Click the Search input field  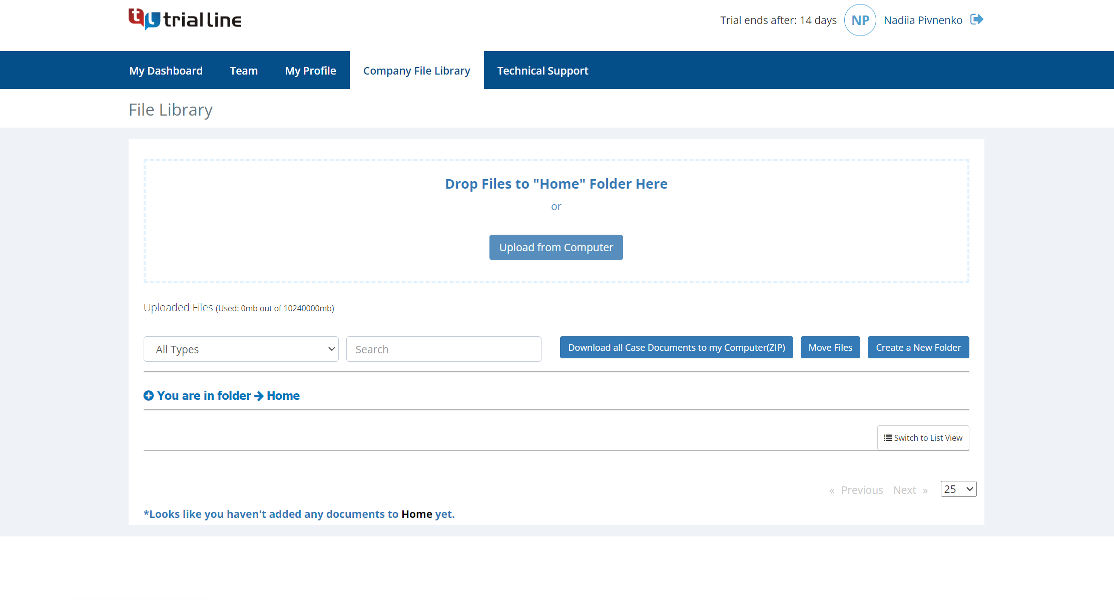coord(443,349)
